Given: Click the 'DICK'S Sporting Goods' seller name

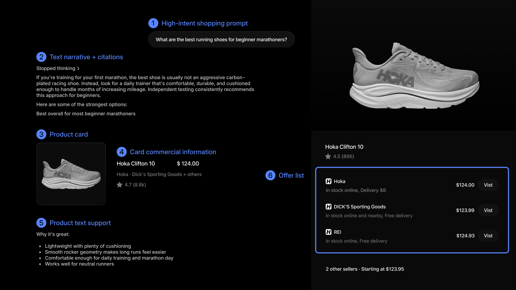Looking at the screenshot, I should pyautogui.click(x=360, y=207).
